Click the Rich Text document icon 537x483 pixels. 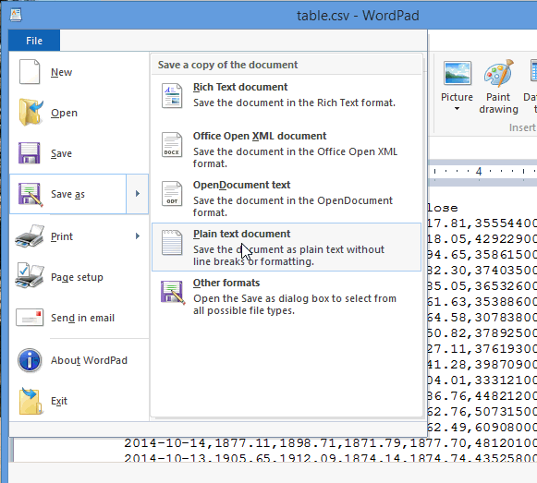point(172,96)
